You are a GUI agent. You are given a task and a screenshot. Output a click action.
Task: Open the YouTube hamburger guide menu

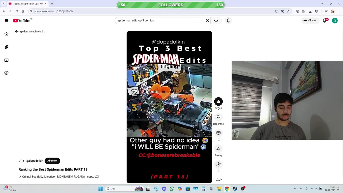[6, 21]
